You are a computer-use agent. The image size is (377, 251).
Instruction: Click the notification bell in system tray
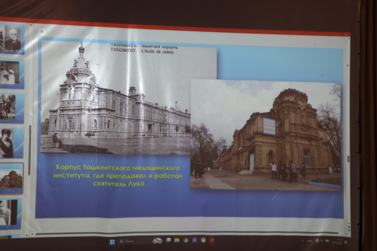click(346, 242)
